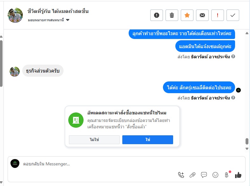The height and width of the screenshot is (186, 250).
Task: Click the chat scrollbar up arrow
Action: (x=247, y=33)
